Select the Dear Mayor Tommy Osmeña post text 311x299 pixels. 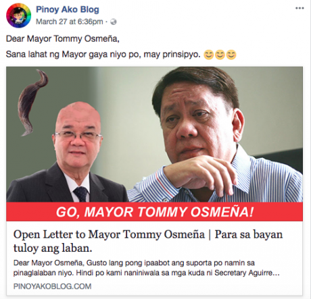62,38
